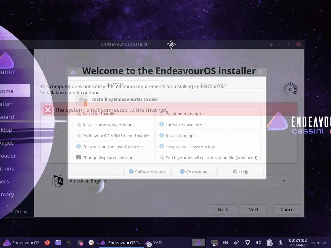Switch to the INSTALL tab in Welcome

[x=116, y=85]
